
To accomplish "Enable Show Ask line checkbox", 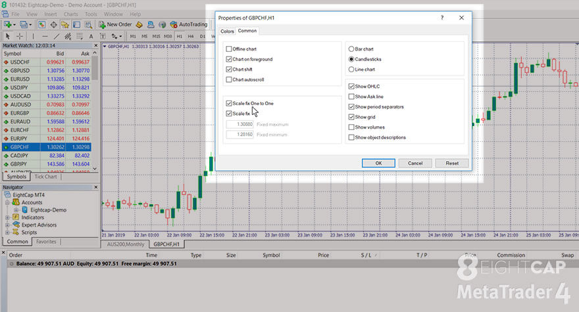I will pyautogui.click(x=351, y=97).
